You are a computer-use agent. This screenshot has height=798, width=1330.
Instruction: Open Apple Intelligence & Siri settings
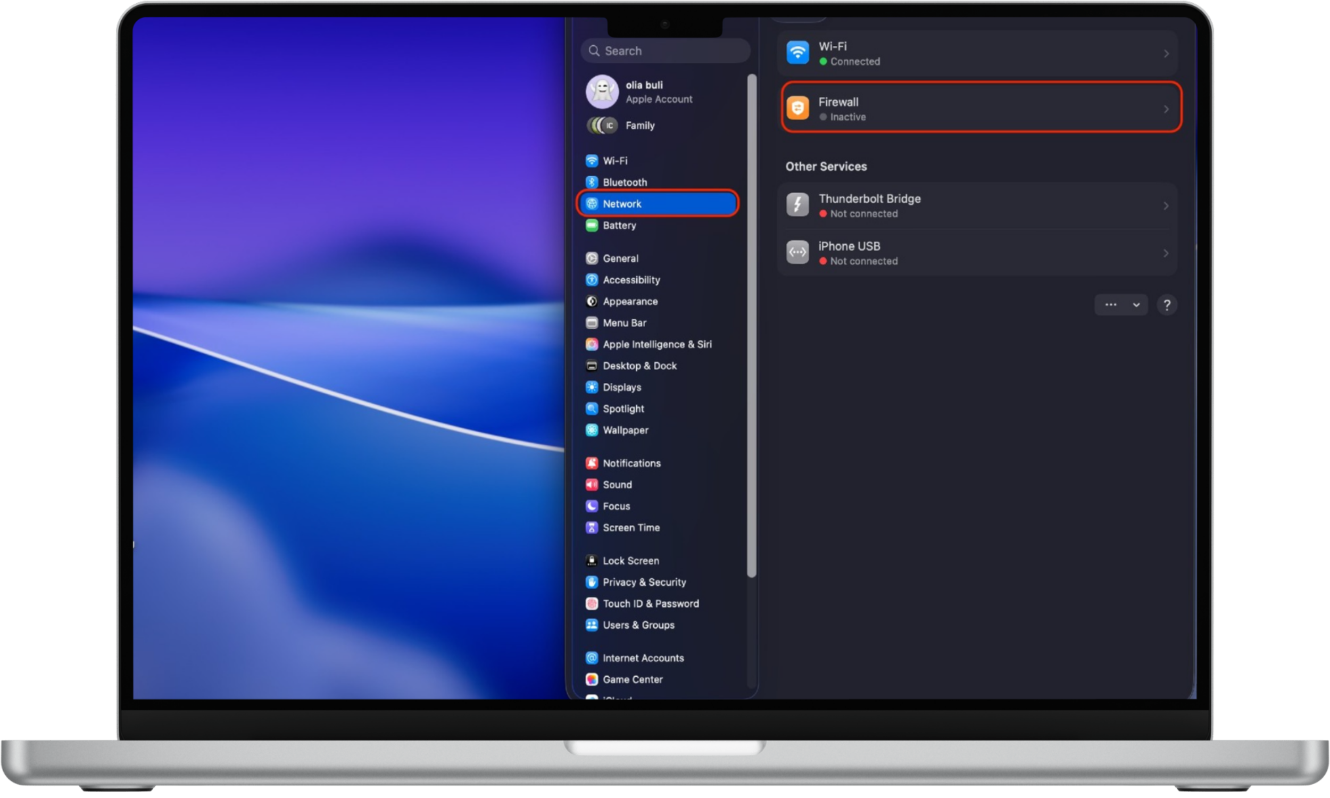[657, 344]
